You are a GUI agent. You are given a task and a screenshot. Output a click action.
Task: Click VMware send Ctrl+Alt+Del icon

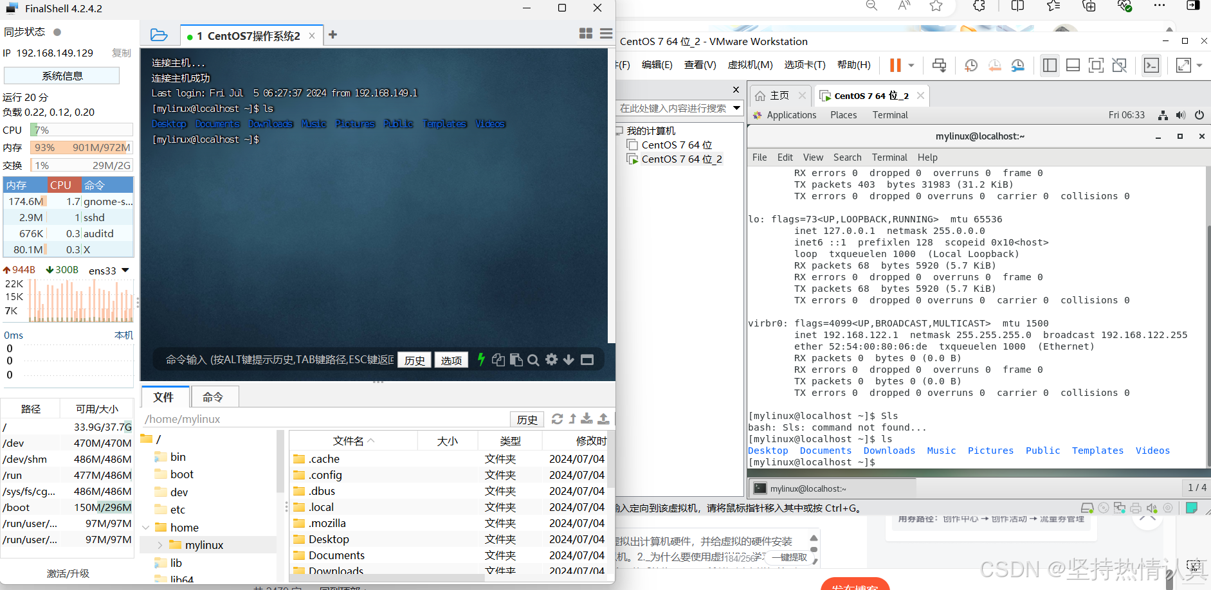pyautogui.click(x=939, y=65)
